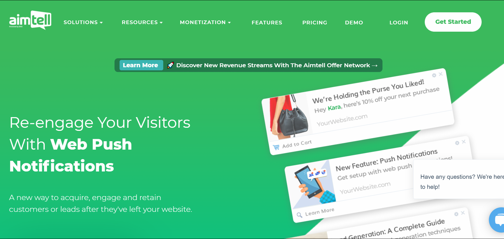
Task: Open the Pricing page
Action: click(x=315, y=23)
